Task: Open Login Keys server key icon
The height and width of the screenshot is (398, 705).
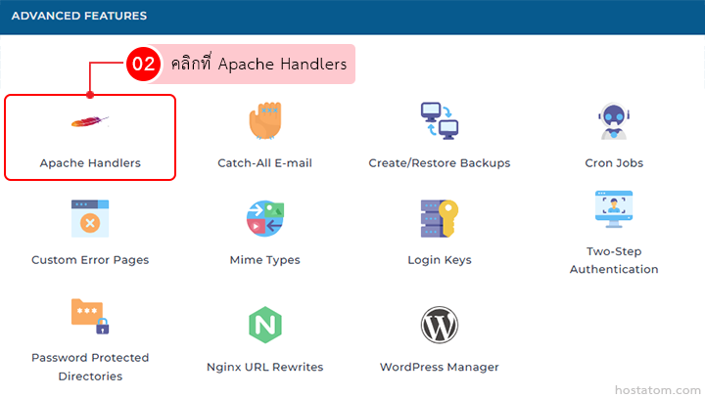Action: coord(439,219)
